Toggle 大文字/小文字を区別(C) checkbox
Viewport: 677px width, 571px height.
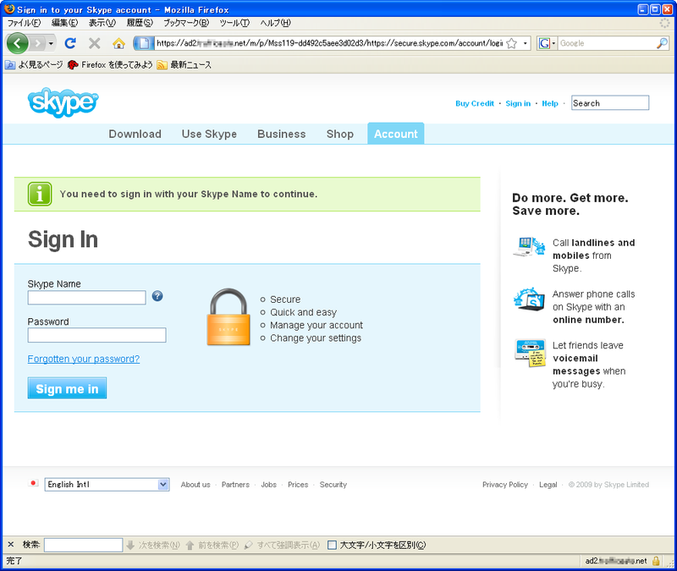coord(332,545)
